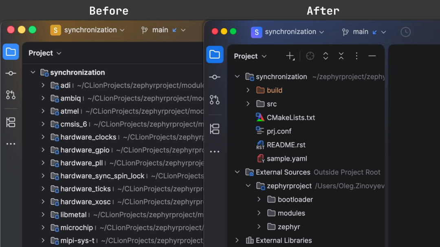440x247 pixels.
Task: Click the New File plus icon in the After window
Action: tap(290, 56)
